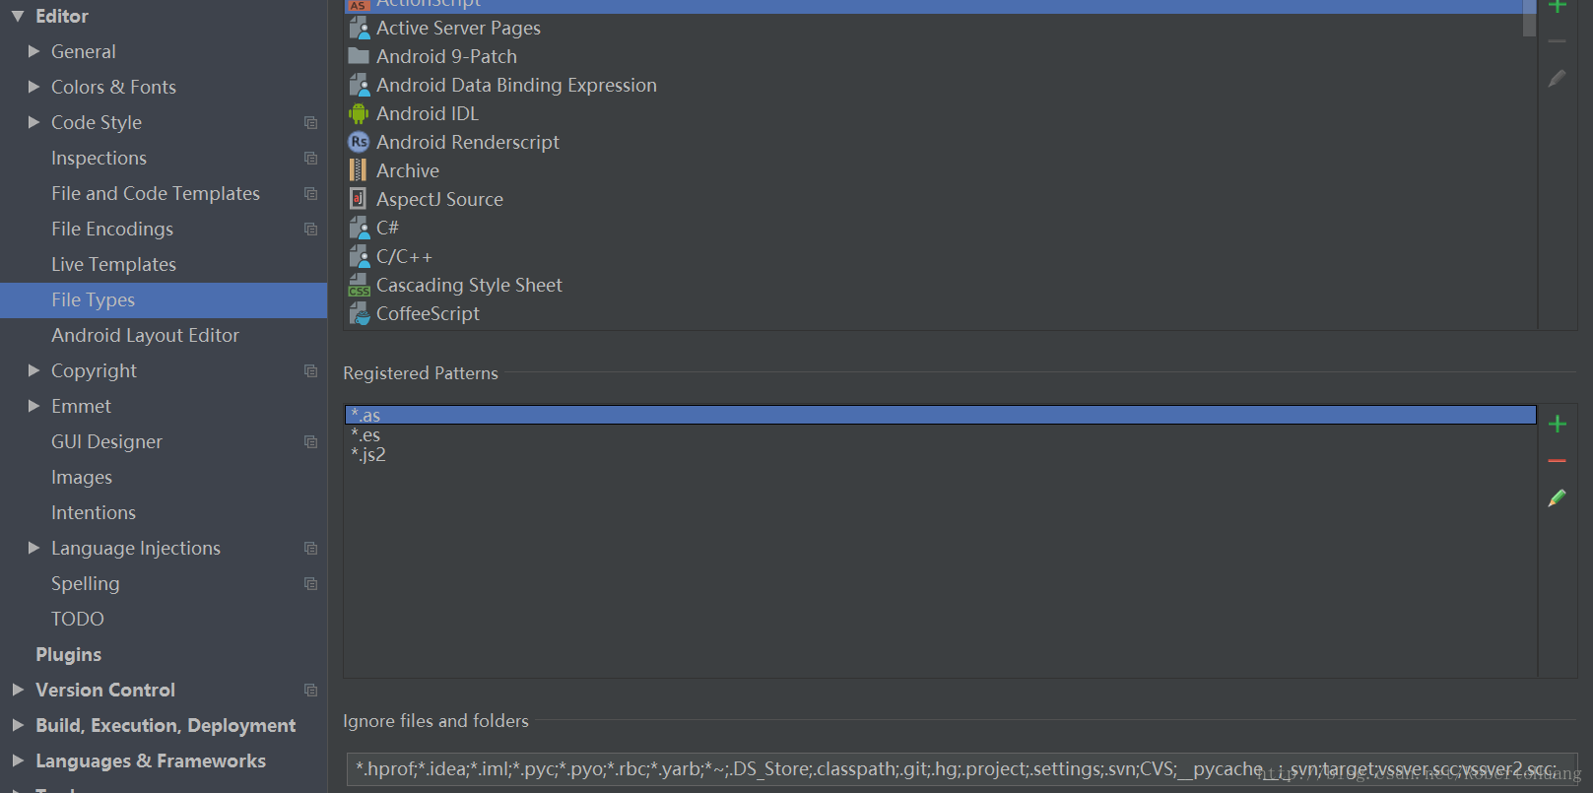Image resolution: width=1593 pixels, height=793 pixels.
Task: Click the file types list scrollbar
Action: 1529,18
